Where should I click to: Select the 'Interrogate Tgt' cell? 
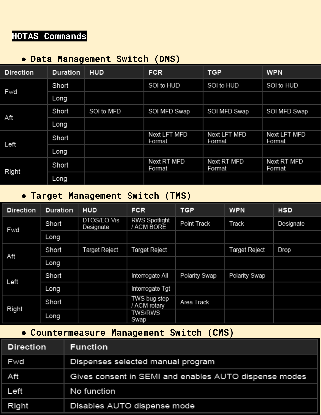click(x=151, y=288)
